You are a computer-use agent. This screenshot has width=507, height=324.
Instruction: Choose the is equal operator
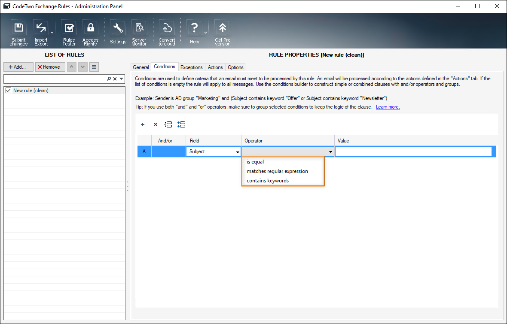tap(283, 162)
